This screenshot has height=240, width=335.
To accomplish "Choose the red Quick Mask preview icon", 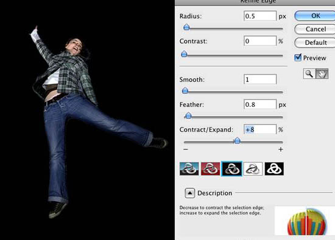I will (x=211, y=168).
